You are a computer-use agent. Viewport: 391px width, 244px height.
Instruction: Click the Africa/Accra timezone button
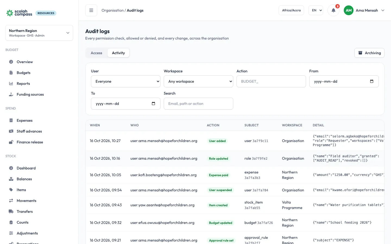click(x=291, y=10)
